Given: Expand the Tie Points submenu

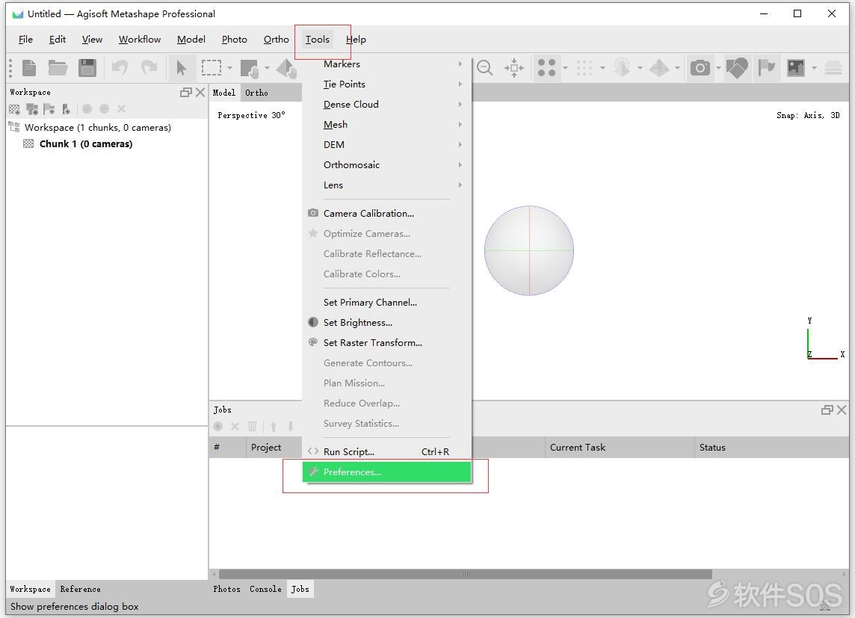Looking at the screenshot, I should (x=386, y=84).
